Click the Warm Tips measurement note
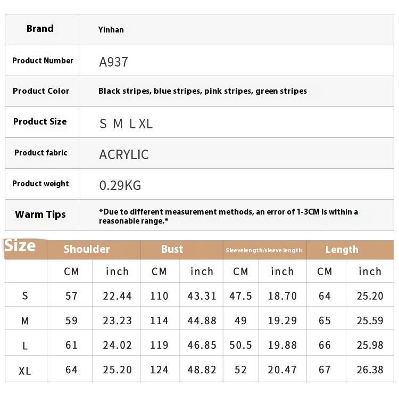Image resolution: width=399 pixels, height=395 pixels. pyautogui.click(x=228, y=216)
